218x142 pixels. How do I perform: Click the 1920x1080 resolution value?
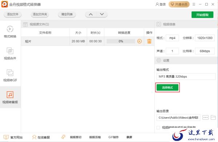205,38
